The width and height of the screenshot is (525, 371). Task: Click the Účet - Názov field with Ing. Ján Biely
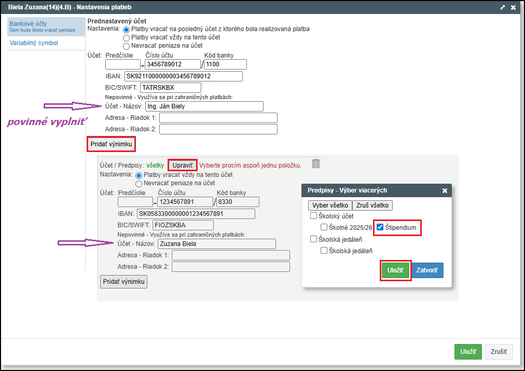[x=204, y=106]
